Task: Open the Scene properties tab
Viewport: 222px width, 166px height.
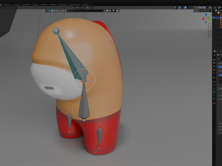Action: click(214, 70)
